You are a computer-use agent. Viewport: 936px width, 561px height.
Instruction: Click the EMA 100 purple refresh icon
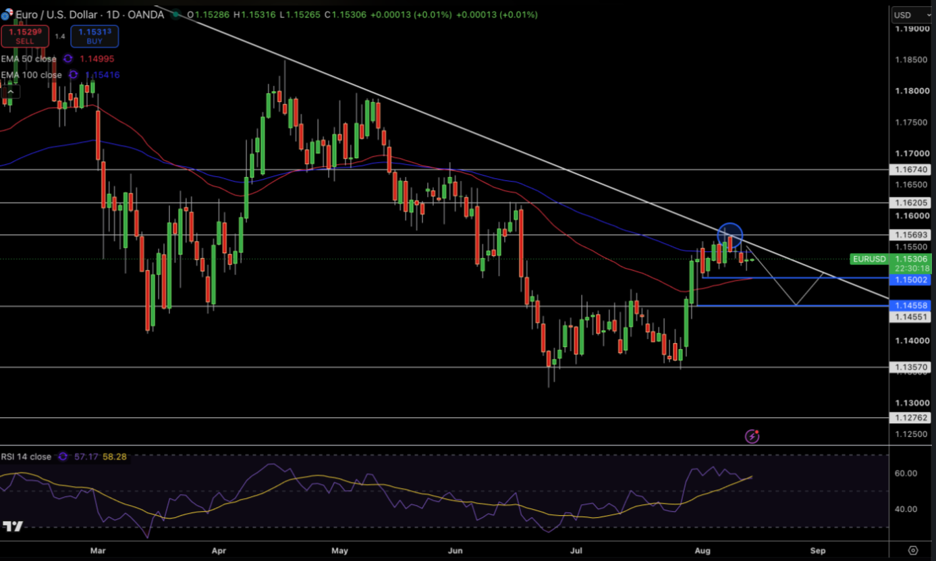[x=73, y=75]
